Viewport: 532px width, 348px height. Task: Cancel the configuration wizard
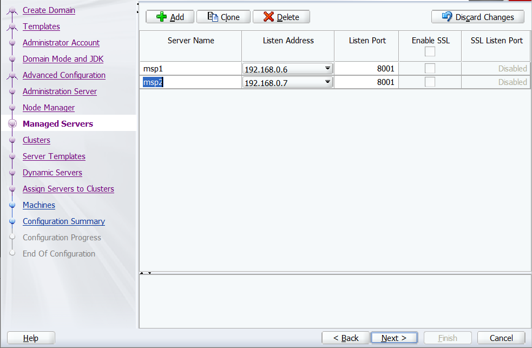click(x=501, y=337)
